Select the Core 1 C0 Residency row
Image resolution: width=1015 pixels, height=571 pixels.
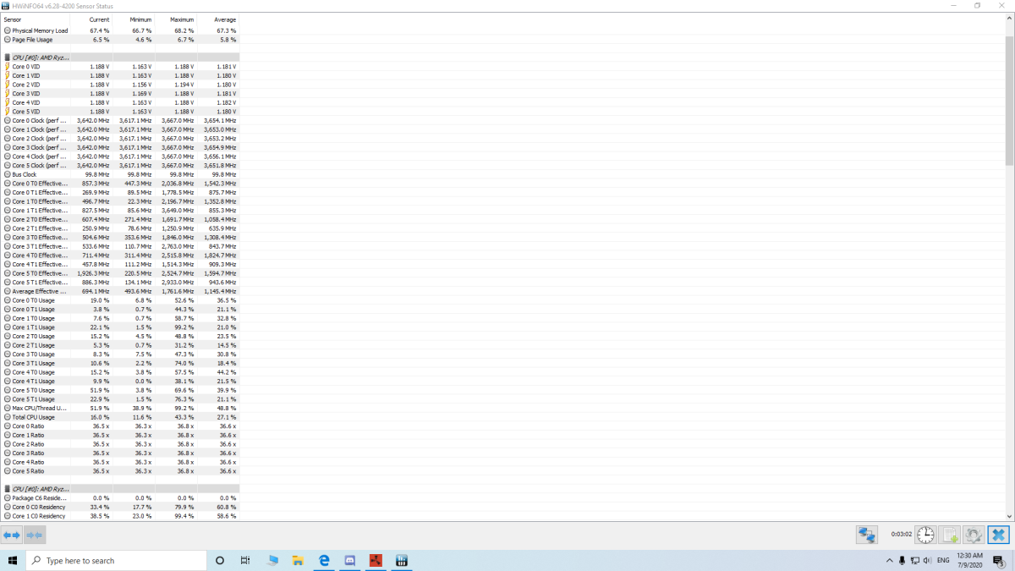click(x=120, y=516)
